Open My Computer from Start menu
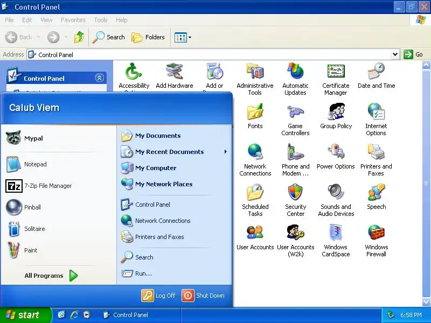 pos(175,168)
